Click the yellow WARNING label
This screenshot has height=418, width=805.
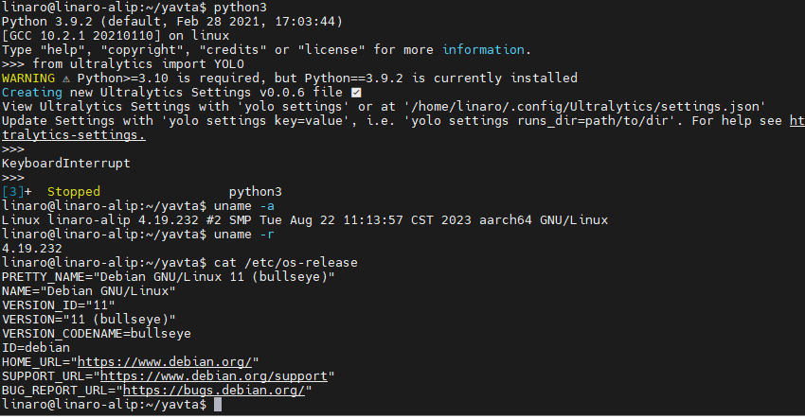click(x=28, y=78)
